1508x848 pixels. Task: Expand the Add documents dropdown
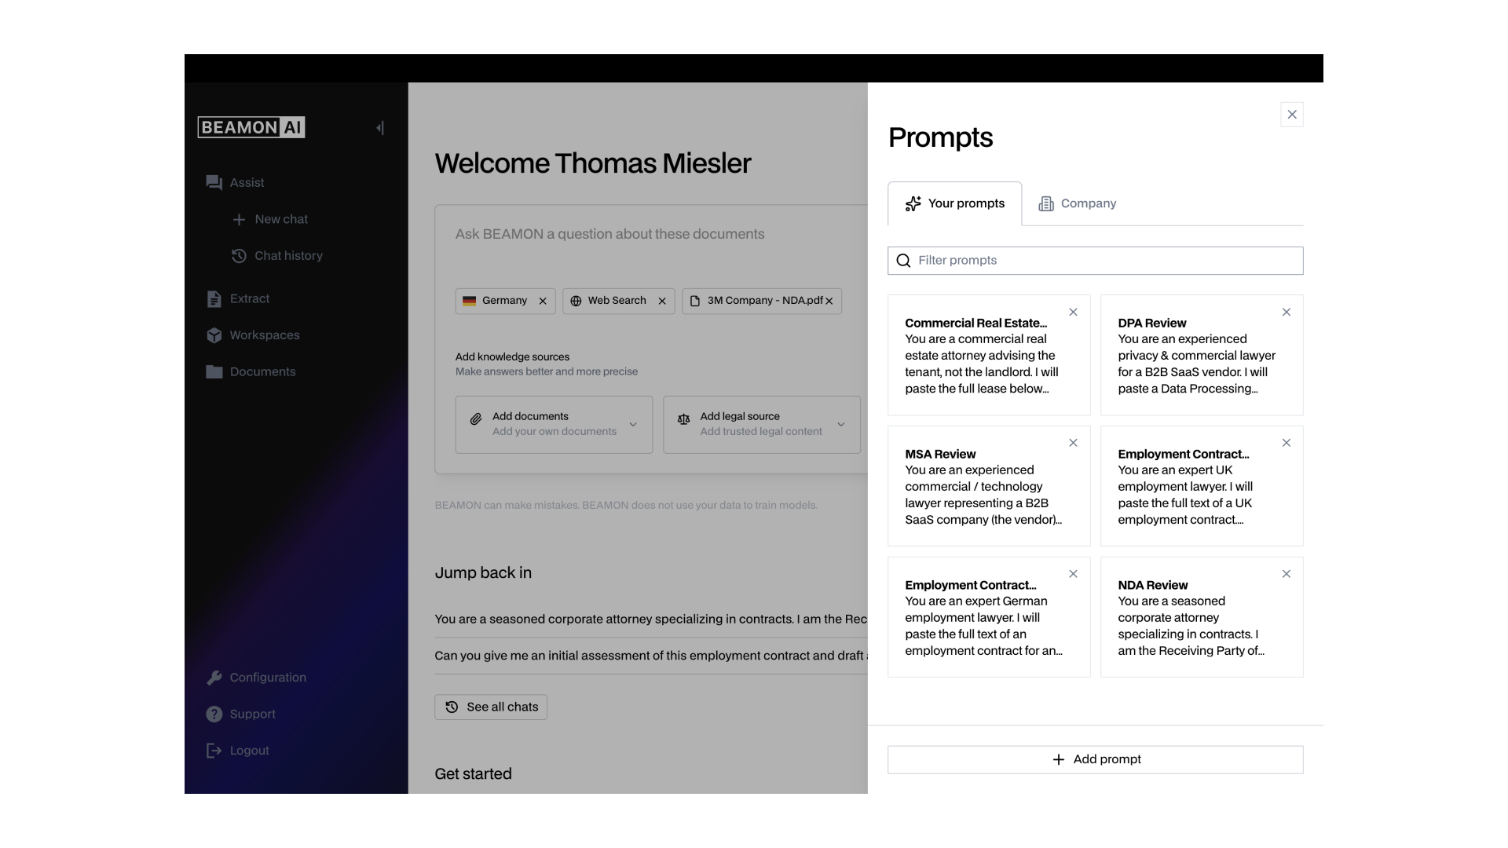[x=633, y=425]
